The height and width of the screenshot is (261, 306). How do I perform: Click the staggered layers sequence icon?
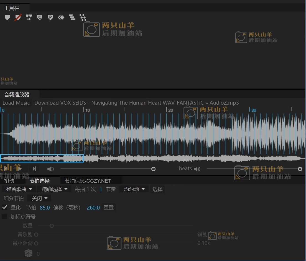(72, 18)
